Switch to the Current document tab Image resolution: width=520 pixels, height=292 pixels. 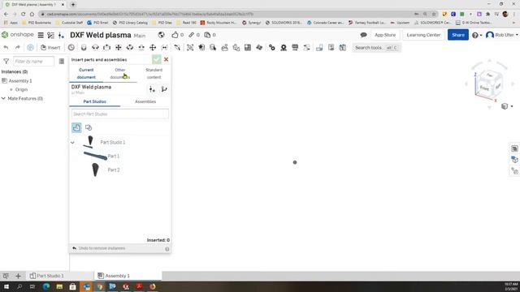pyautogui.click(x=86, y=74)
